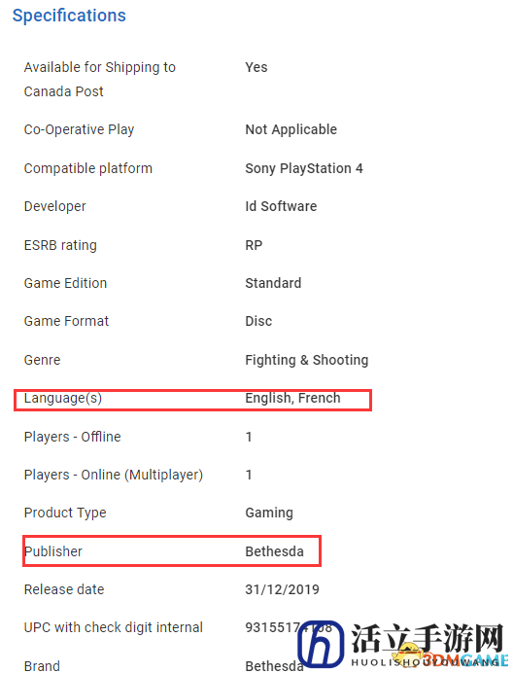Screen dimensions: 513x673
Task: Click the Not Applicable value
Action: click(x=291, y=130)
